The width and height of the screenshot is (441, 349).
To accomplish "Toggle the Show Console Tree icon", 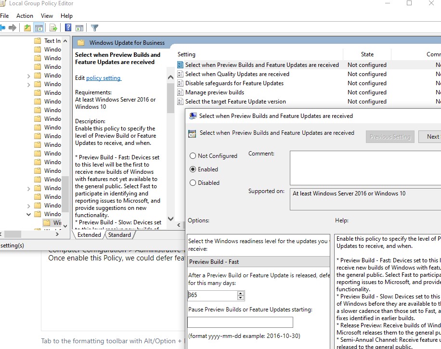I will point(39,27).
